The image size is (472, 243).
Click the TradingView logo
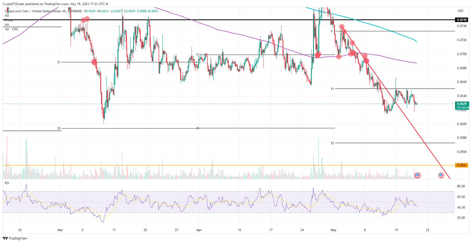(15, 238)
